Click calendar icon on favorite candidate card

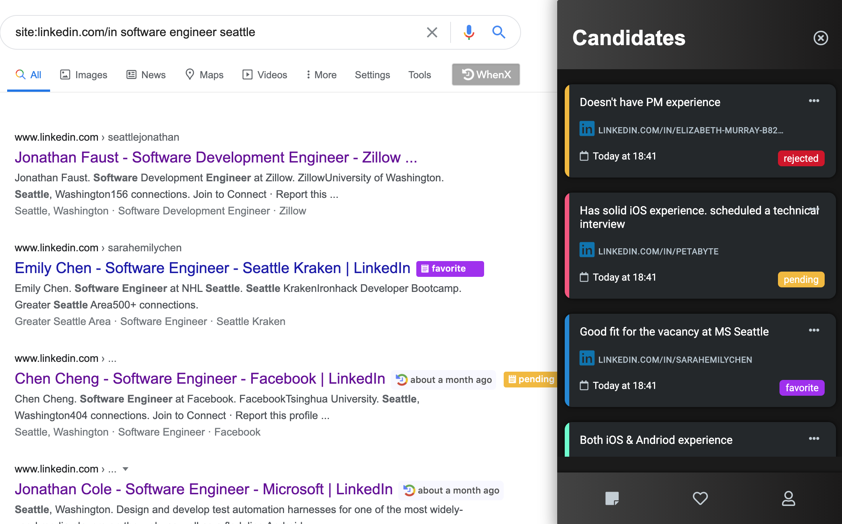click(584, 385)
